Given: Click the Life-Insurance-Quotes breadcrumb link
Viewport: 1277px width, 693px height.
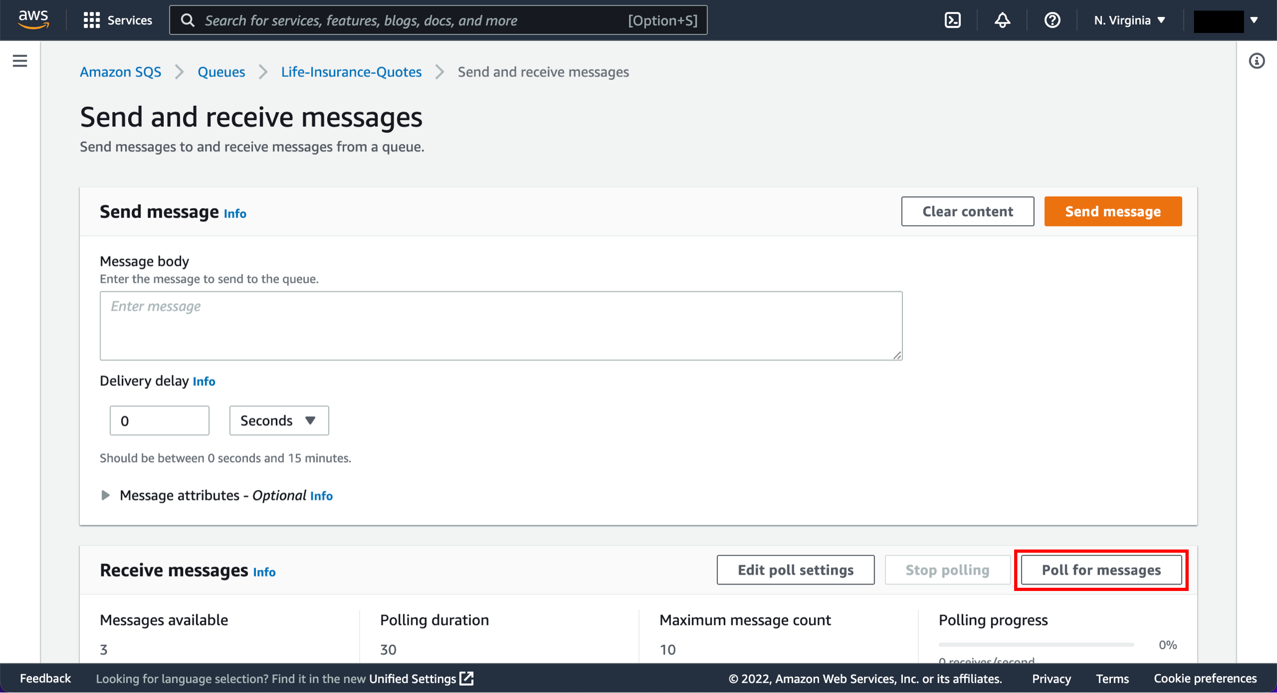Looking at the screenshot, I should [351, 72].
